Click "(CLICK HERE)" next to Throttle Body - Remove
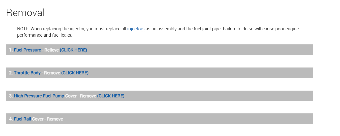The image size is (340, 136). point(75,73)
